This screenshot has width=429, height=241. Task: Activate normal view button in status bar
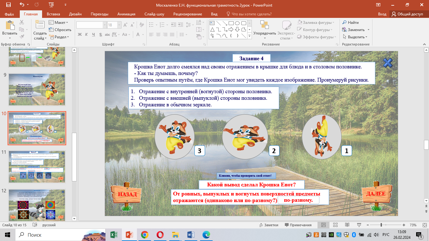[323, 225]
